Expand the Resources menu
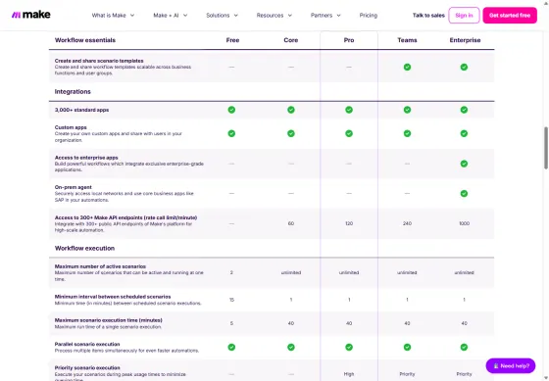Screen dimensions: 549x381 pos(274,16)
